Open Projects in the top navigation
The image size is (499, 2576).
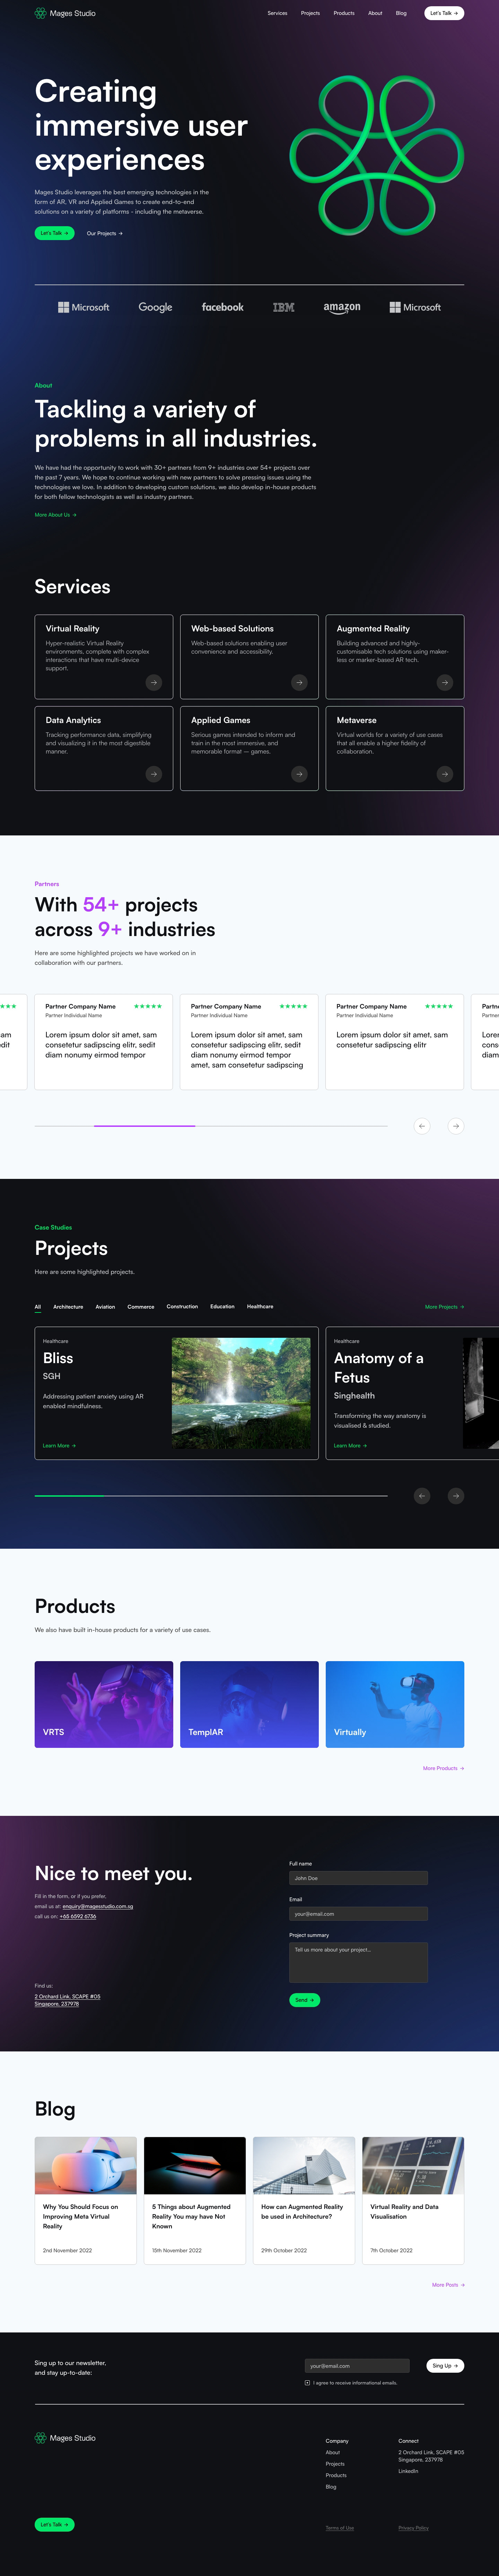(310, 13)
